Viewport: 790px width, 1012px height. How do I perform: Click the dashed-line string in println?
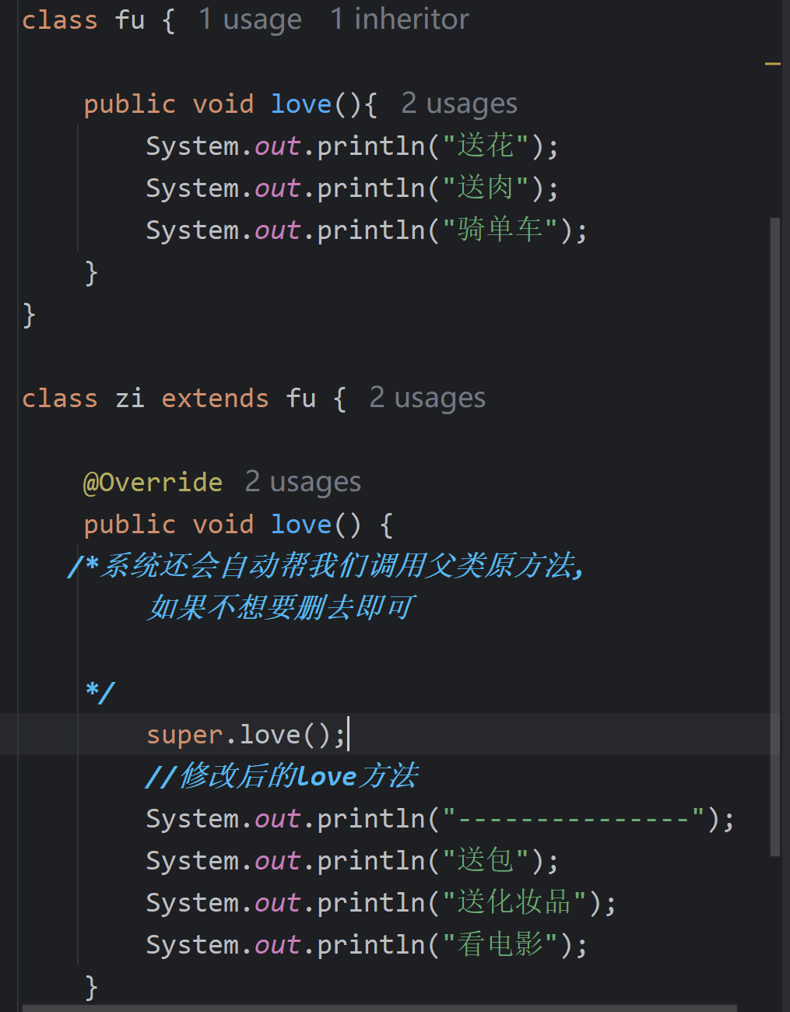coord(574,818)
